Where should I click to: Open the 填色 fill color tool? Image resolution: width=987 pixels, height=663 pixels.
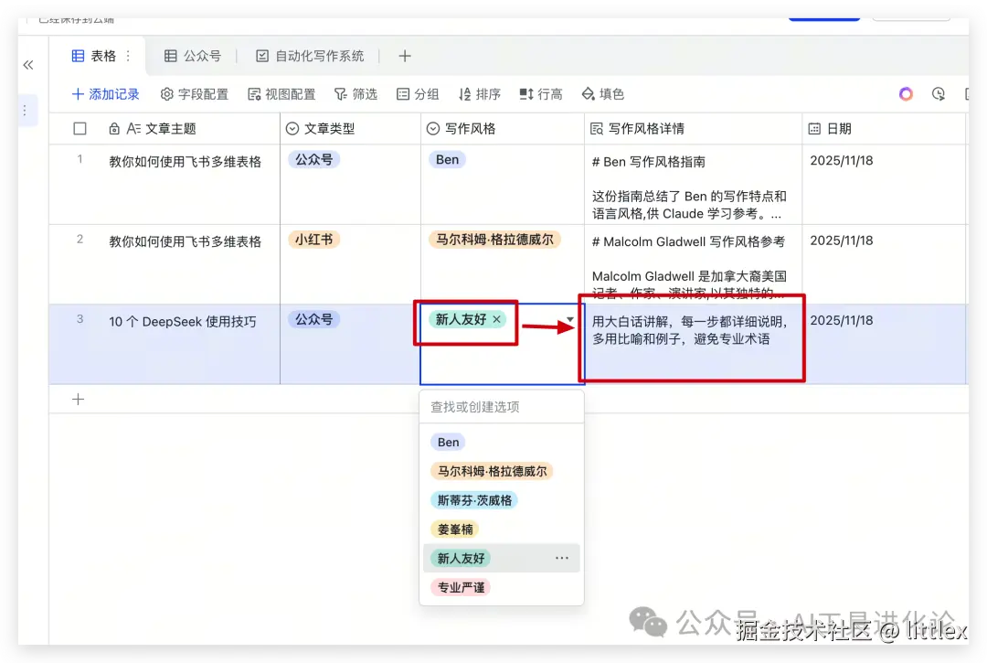point(602,93)
